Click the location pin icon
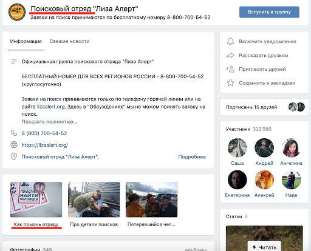The height and width of the screenshot is (251, 311). pos(14,156)
